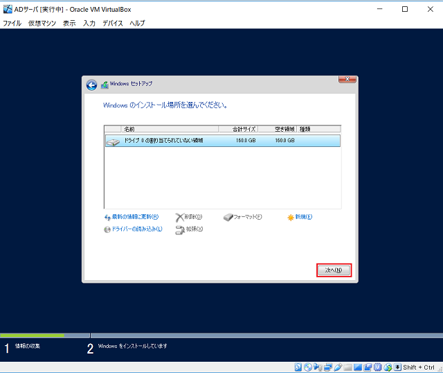Click the CPU virtualization chip icon
Viewport: 443px width, 373px height.
(378, 367)
